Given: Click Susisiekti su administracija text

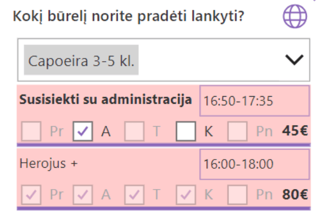Looking at the screenshot, I should (x=106, y=99).
